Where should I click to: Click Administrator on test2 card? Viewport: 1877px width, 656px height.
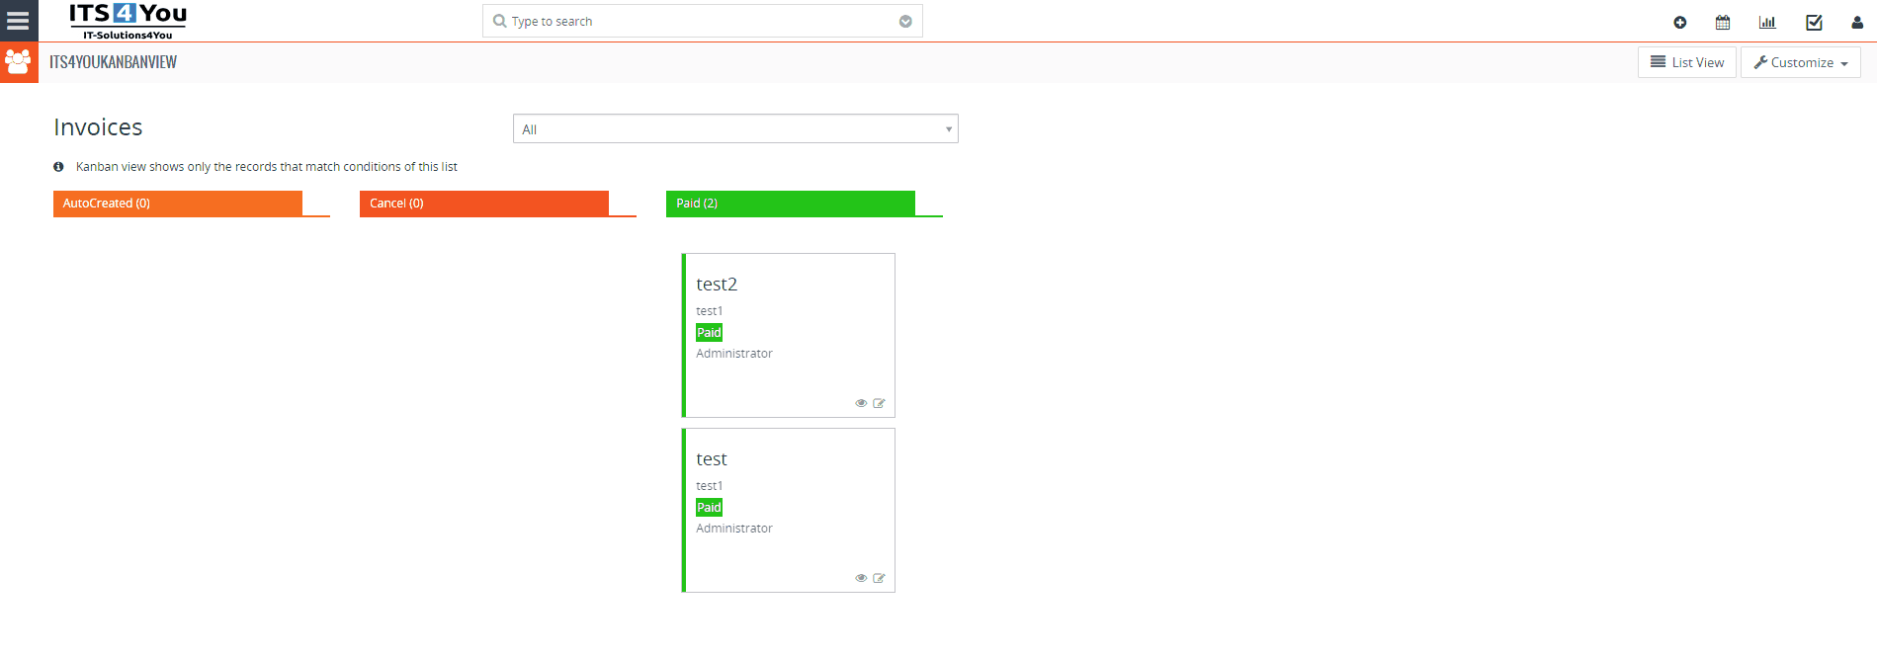(734, 354)
